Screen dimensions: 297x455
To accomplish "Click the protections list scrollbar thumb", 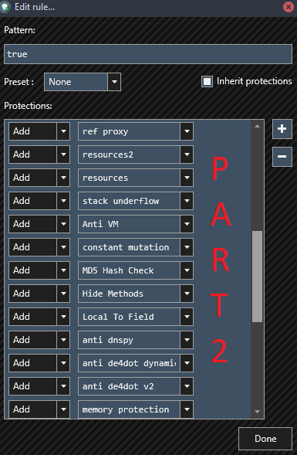I will click(257, 277).
